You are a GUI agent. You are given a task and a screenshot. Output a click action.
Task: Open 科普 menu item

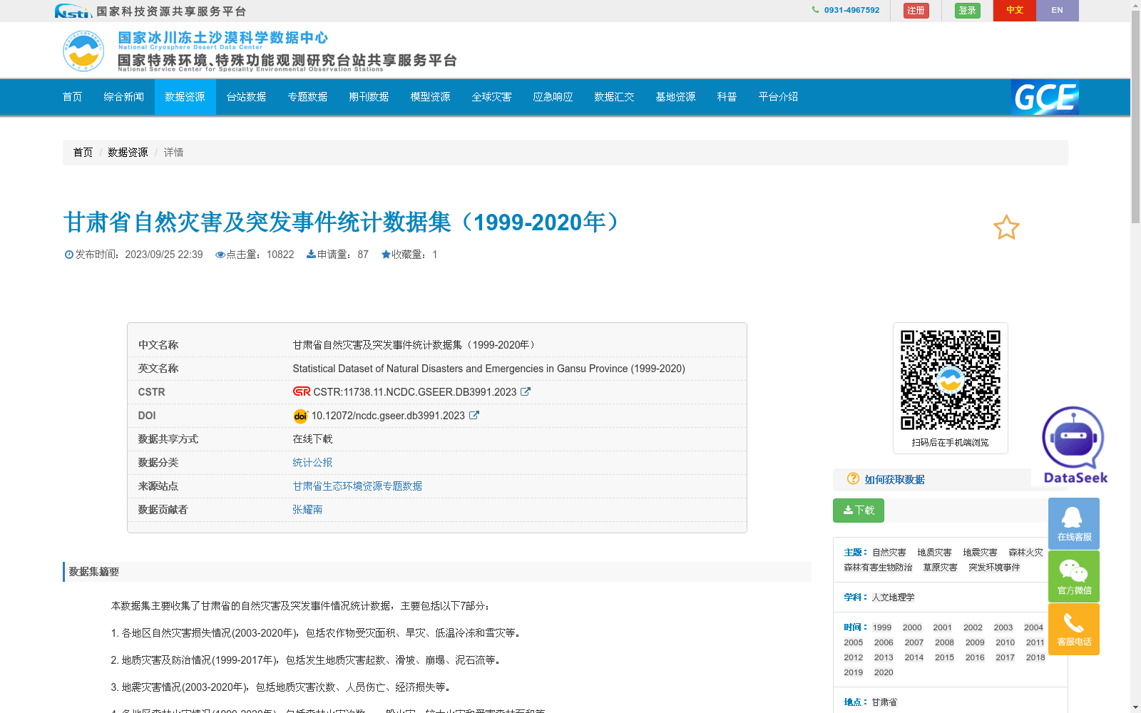pos(727,97)
